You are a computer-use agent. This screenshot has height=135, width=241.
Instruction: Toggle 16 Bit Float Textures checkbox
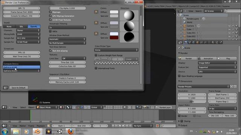click(x=50, y=19)
